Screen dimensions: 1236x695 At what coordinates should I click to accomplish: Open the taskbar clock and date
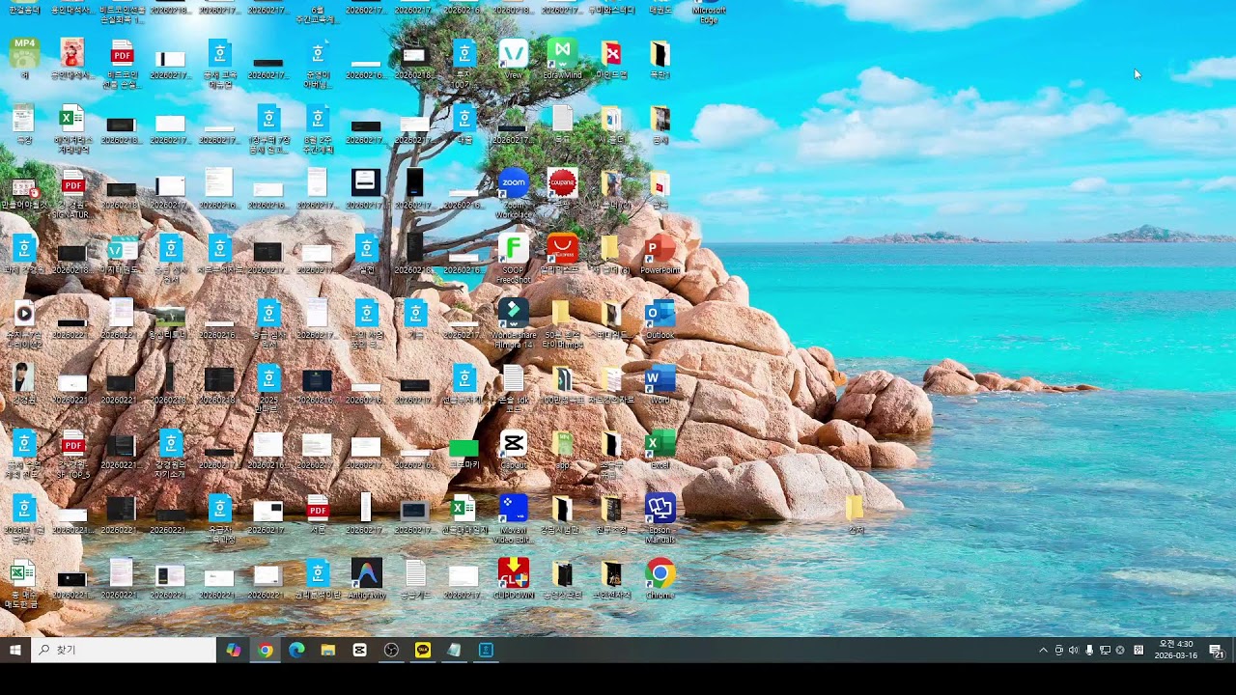pos(1175,650)
